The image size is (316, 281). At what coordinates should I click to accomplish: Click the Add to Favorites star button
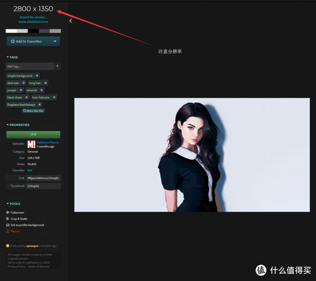[x=28, y=42]
